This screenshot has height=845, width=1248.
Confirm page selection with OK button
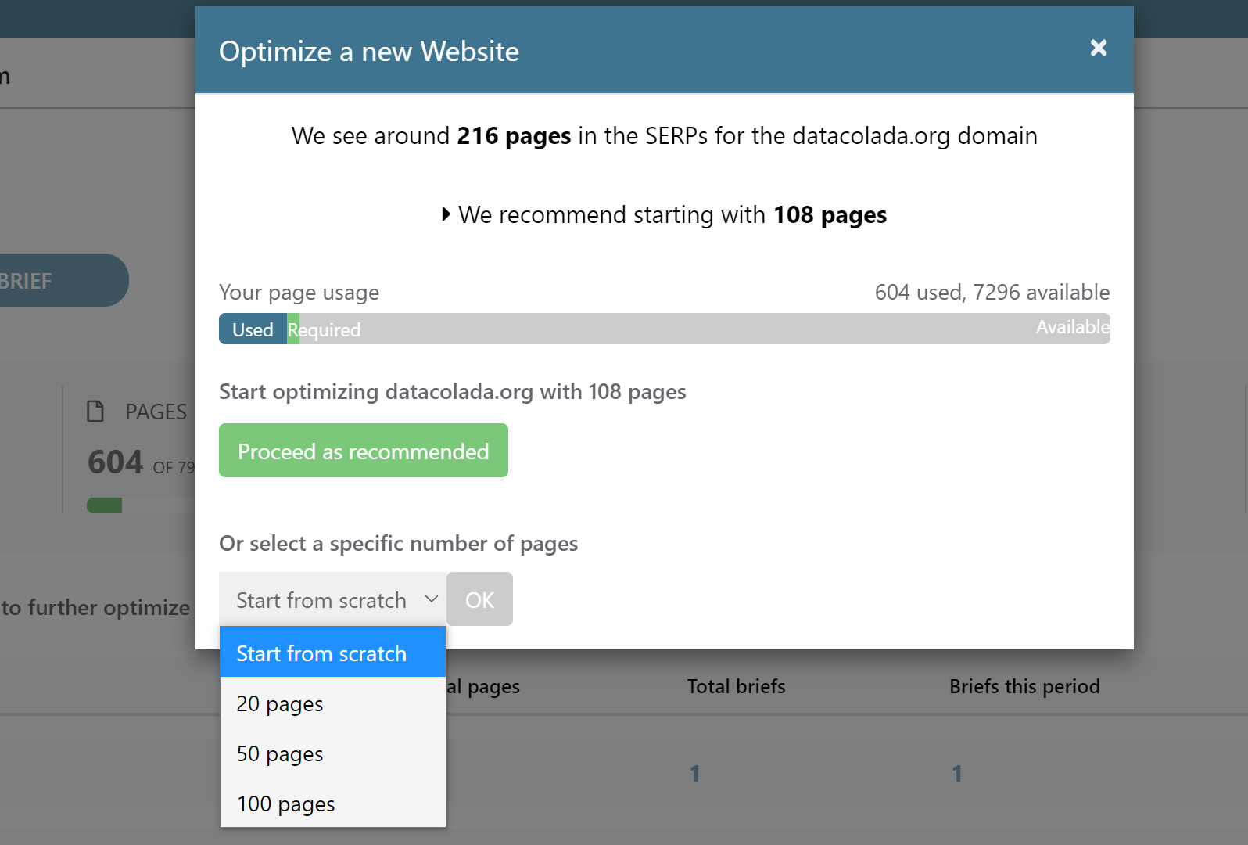(x=479, y=599)
